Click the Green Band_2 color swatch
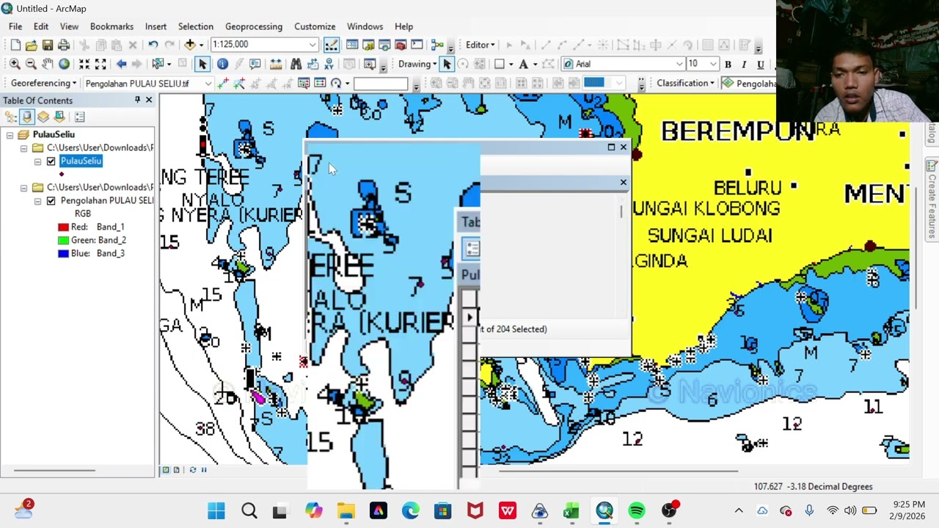 (x=63, y=241)
